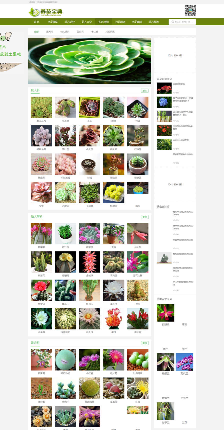The width and height of the screenshot is (224, 430).
Task: Open the 黄金钮 cactus thumbnail
Action: click(x=41, y=290)
